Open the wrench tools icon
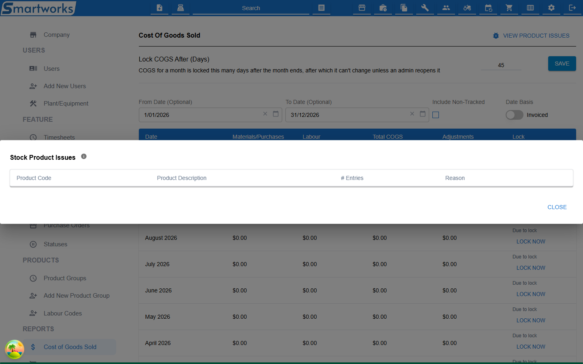Image resolution: width=583 pixels, height=364 pixels. click(x=425, y=8)
